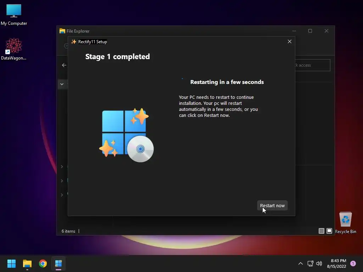Close the File Explorer window

(x=326, y=31)
